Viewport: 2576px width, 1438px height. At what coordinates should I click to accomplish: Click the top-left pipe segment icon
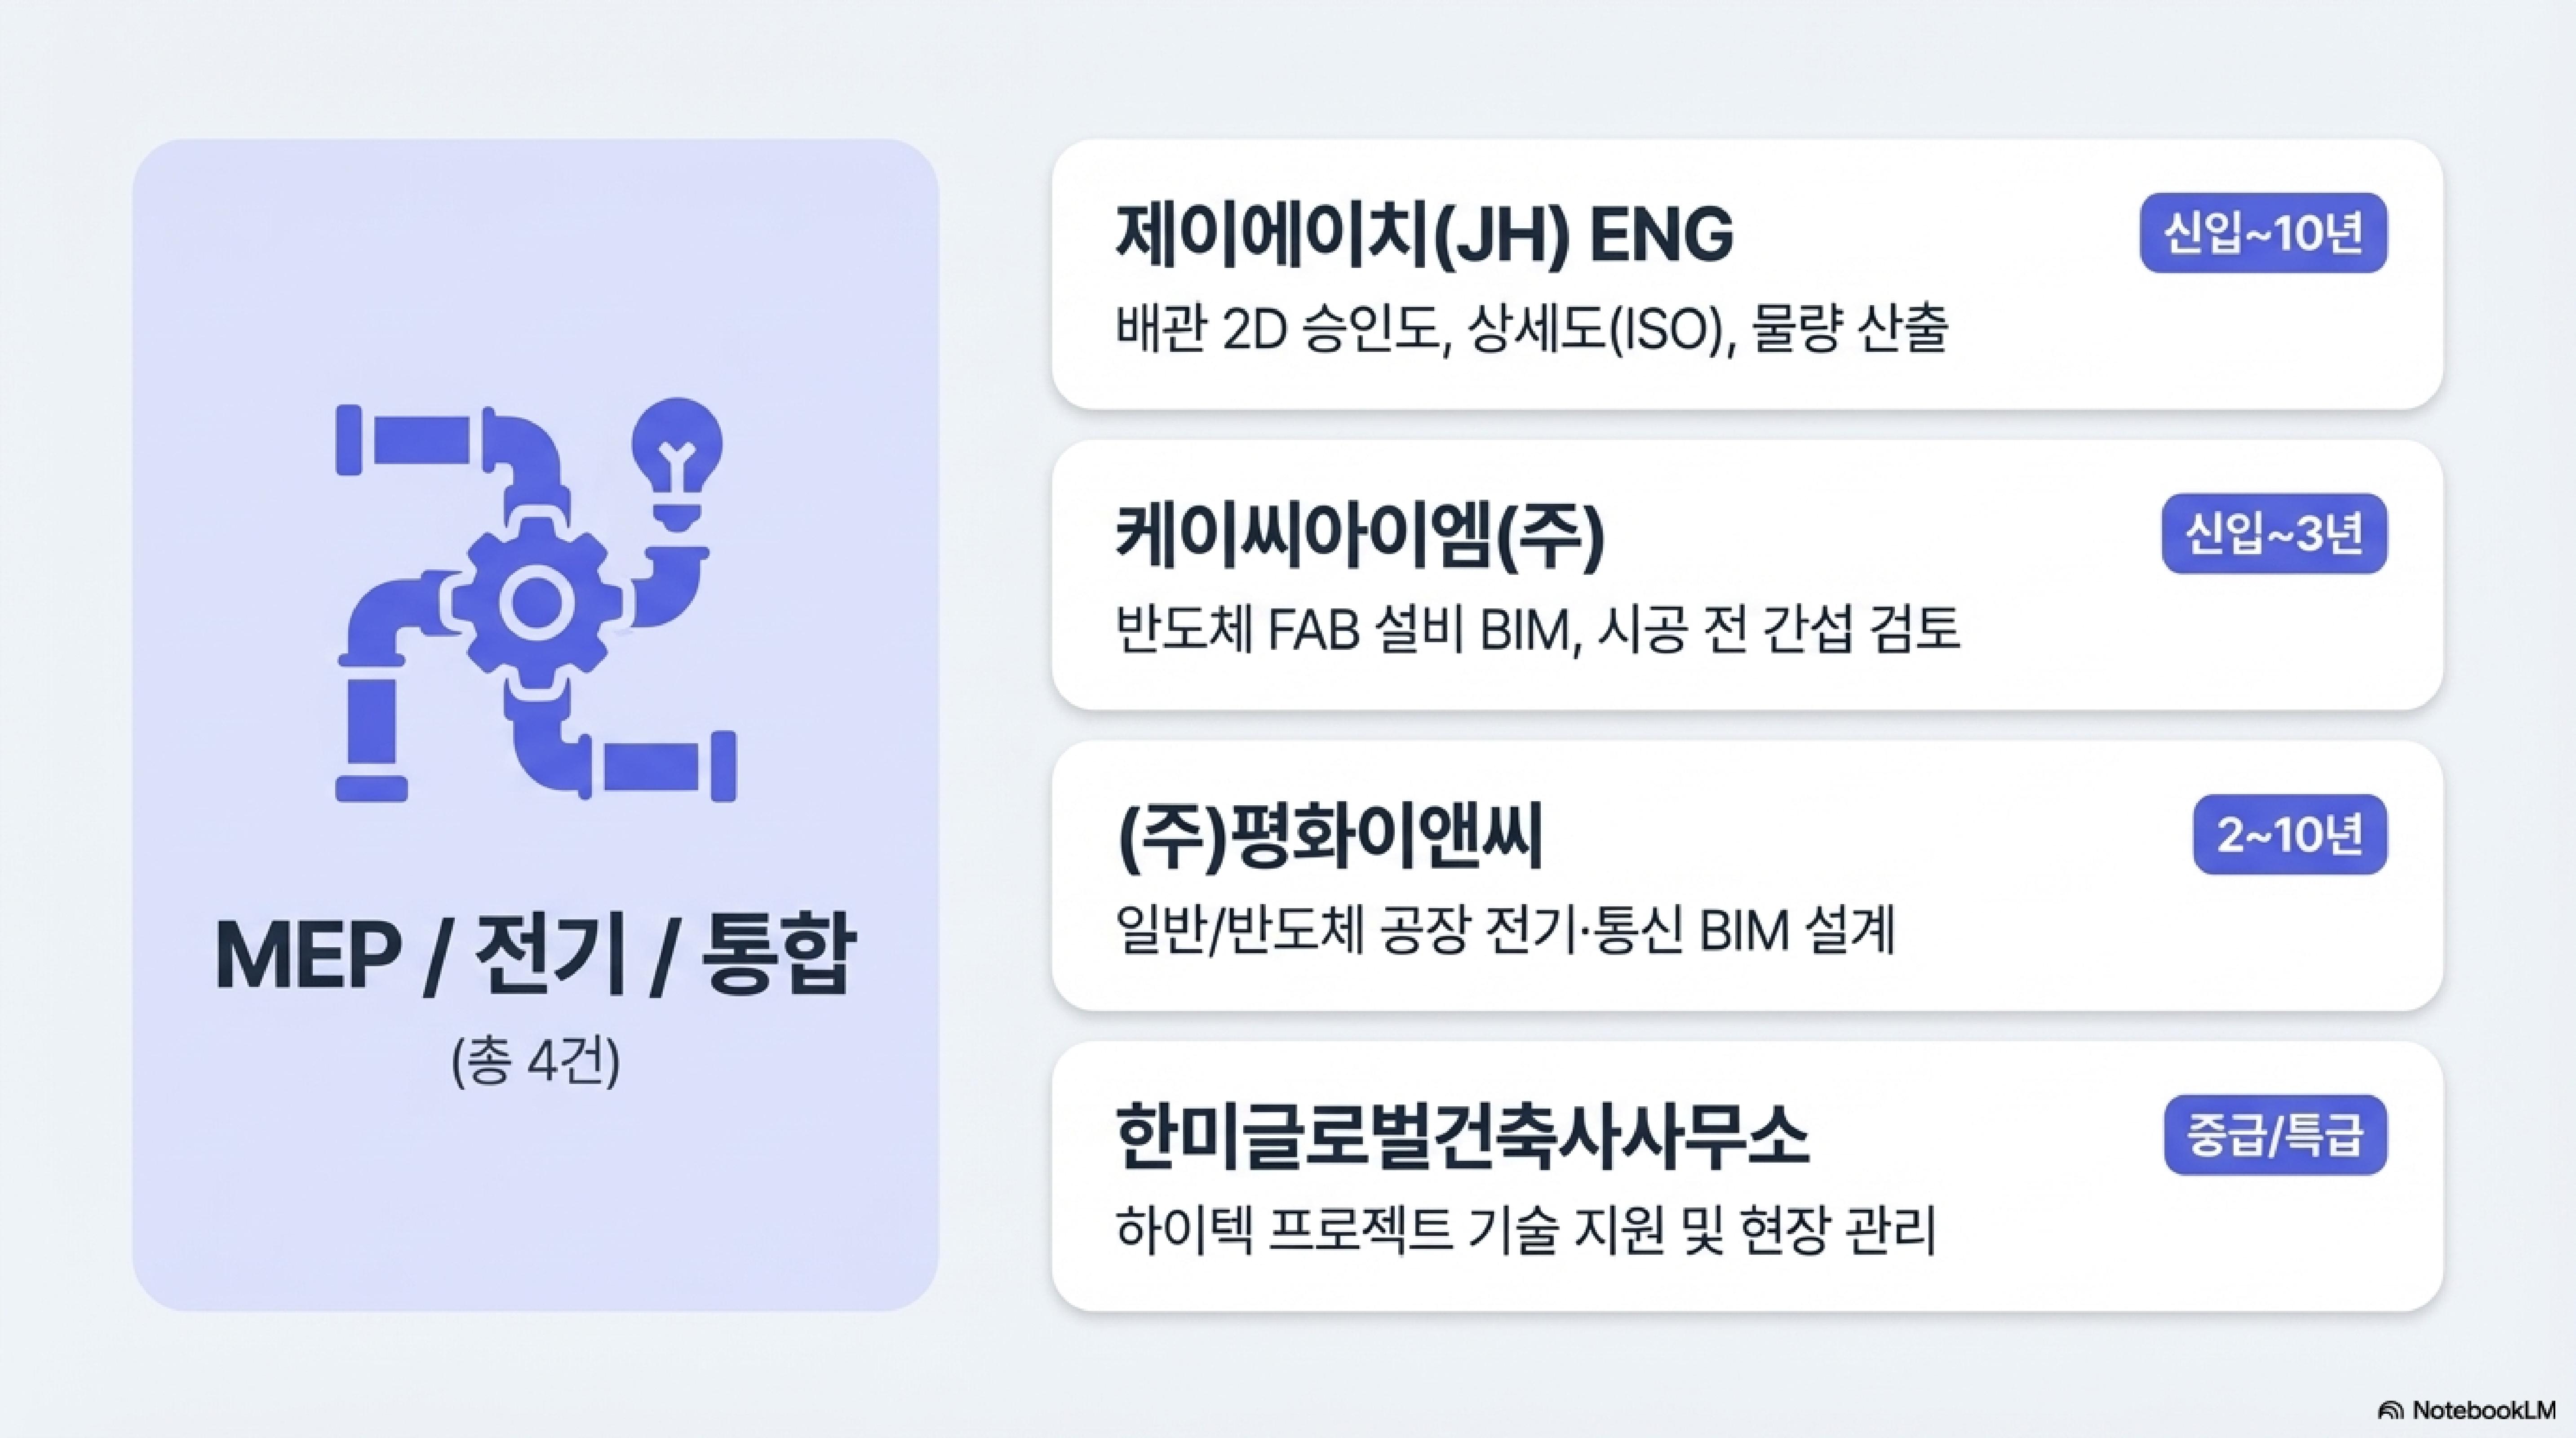coord(403,439)
